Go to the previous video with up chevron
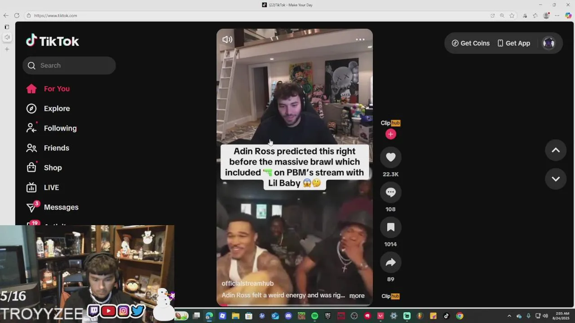575x323 pixels. pyautogui.click(x=556, y=150)
